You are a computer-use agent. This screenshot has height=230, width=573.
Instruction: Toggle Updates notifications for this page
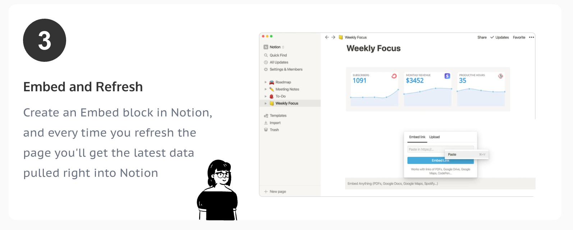click(500, 37)
